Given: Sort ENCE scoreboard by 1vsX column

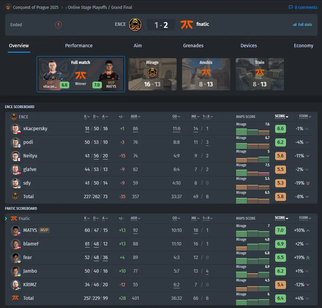Looking at the screenshot, I should pos(208,117).
